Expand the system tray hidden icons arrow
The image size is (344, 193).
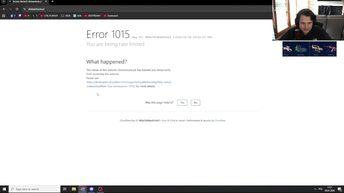[x=315, y=189]
